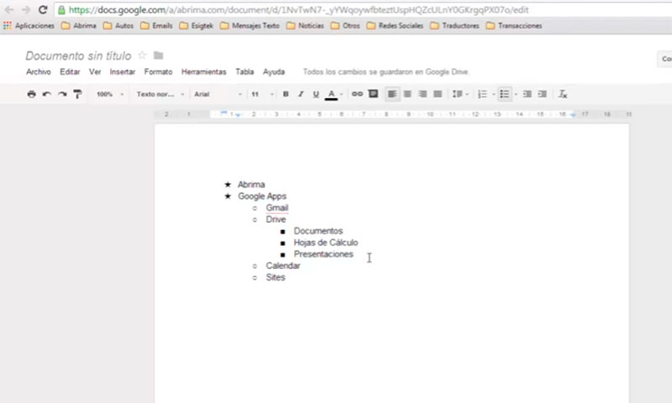672x403 pixels.
Task: Open the Archivo menu
Action: 39,71
